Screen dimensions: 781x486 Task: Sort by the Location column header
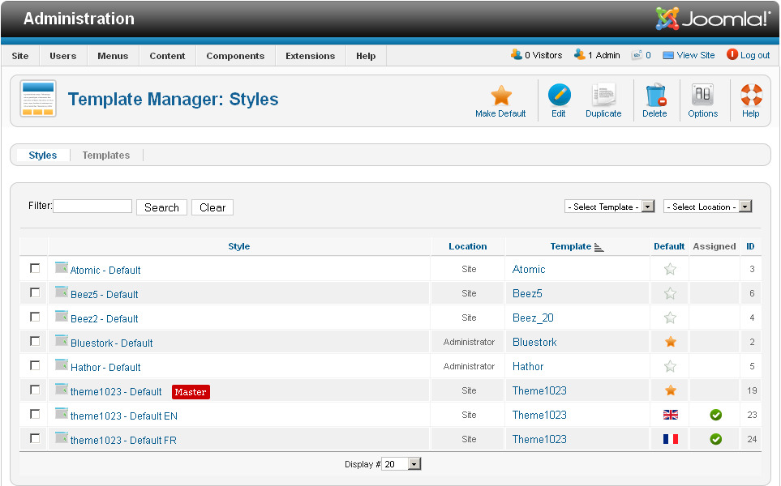468,247
